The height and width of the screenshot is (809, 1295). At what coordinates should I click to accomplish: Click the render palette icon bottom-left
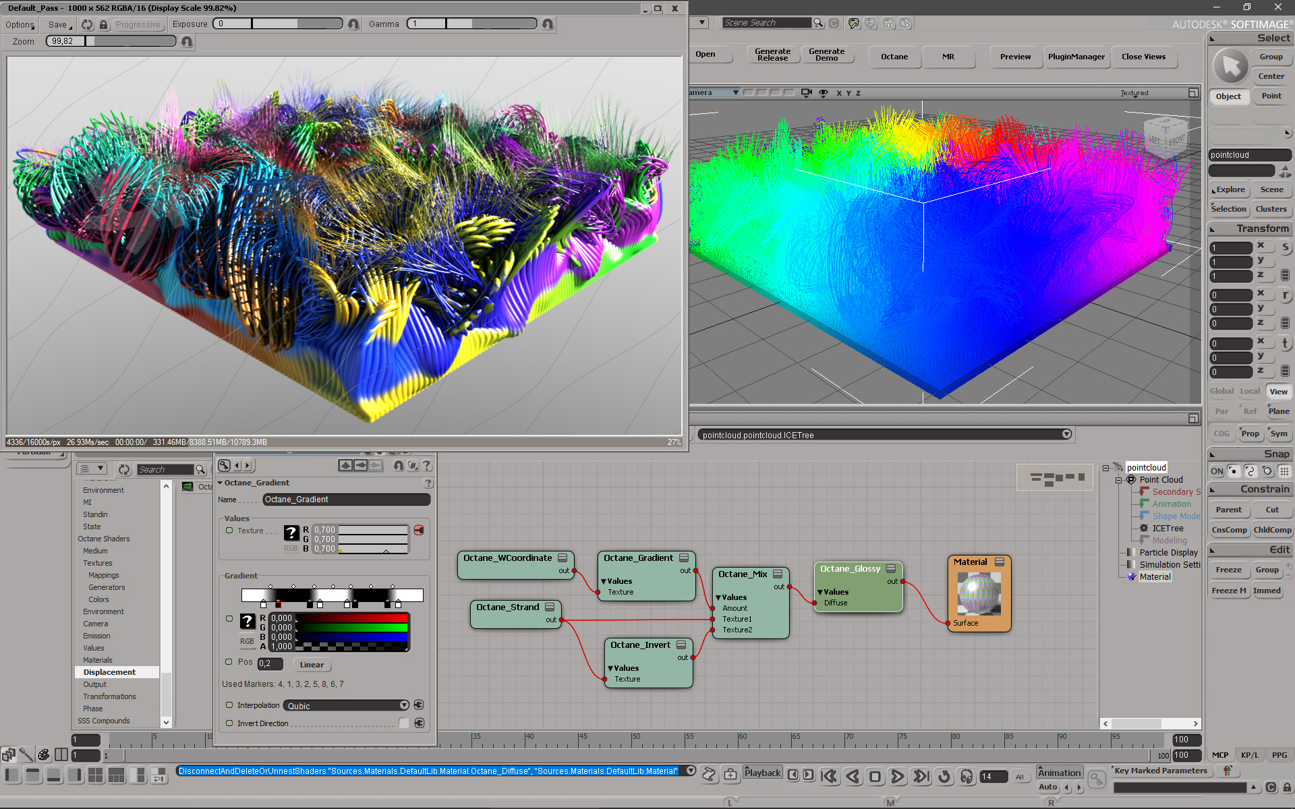44,754
